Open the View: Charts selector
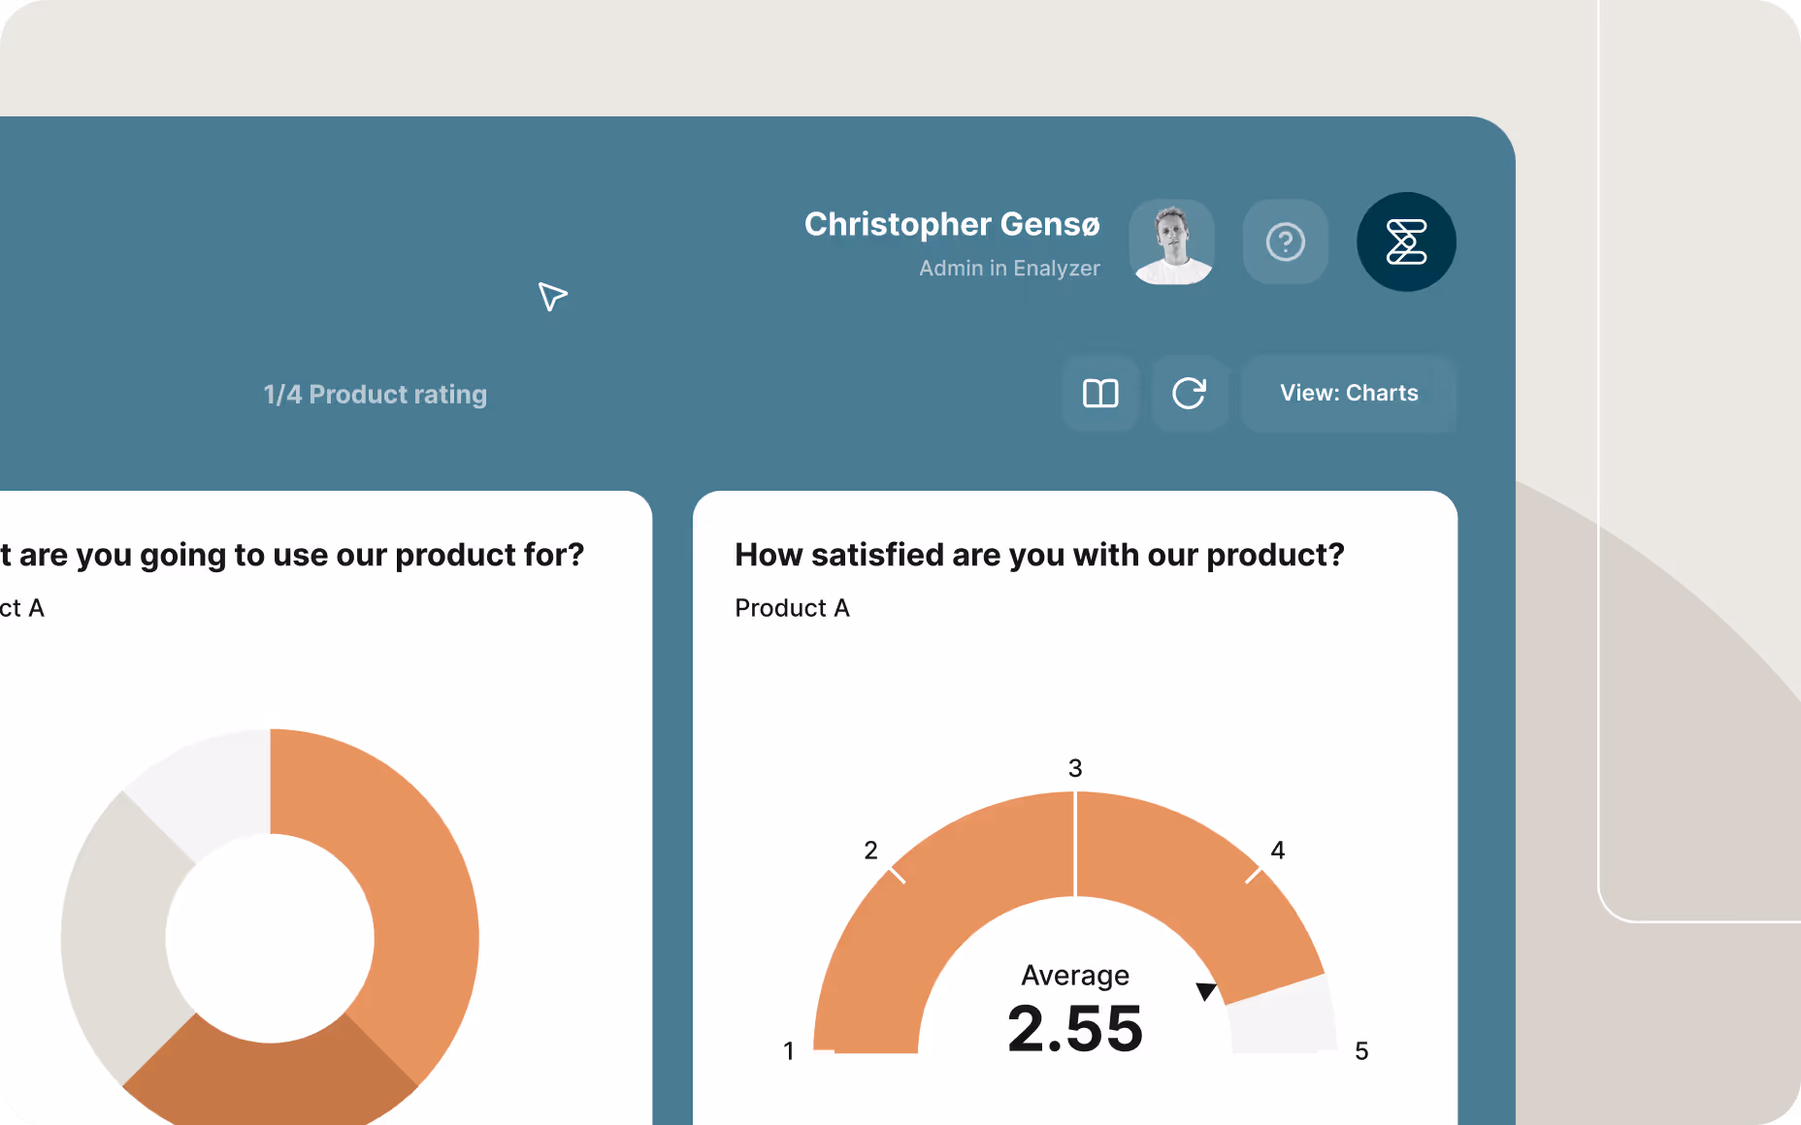This screenshot has height=1125, width=1801. coord(1349,394)
